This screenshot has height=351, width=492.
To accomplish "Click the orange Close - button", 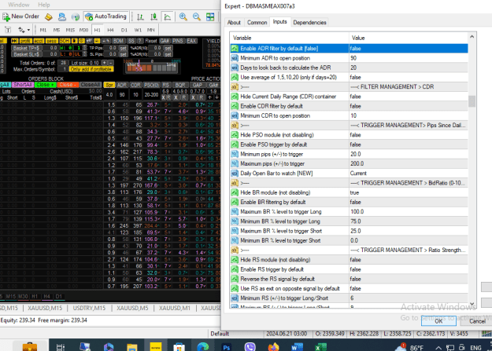I will click(x=68, y=85).
